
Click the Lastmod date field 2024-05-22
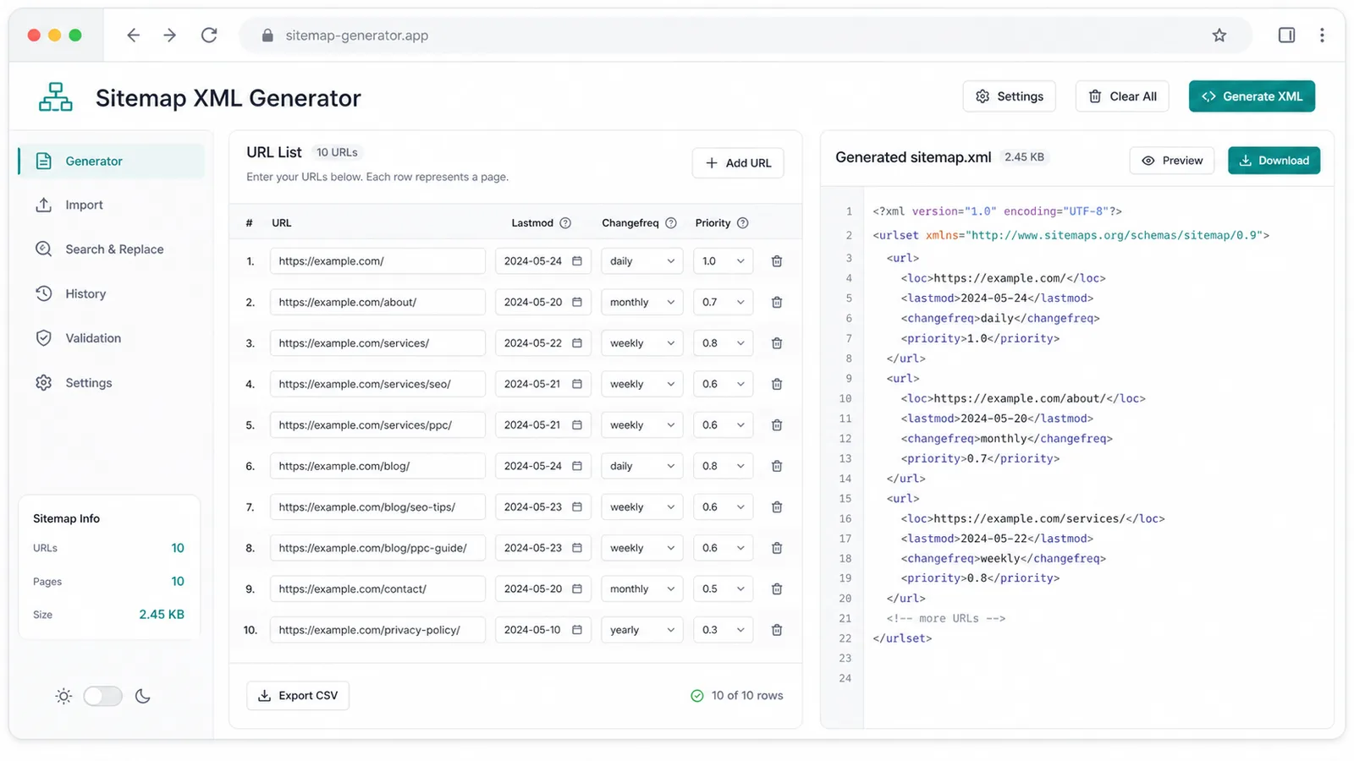click(x=542, y=343)
